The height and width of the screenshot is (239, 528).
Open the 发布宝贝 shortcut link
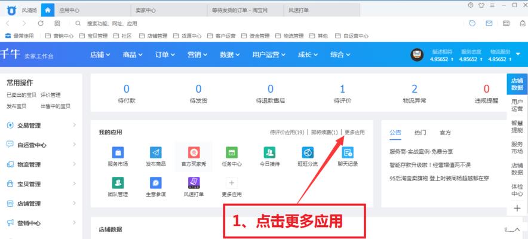17,106
